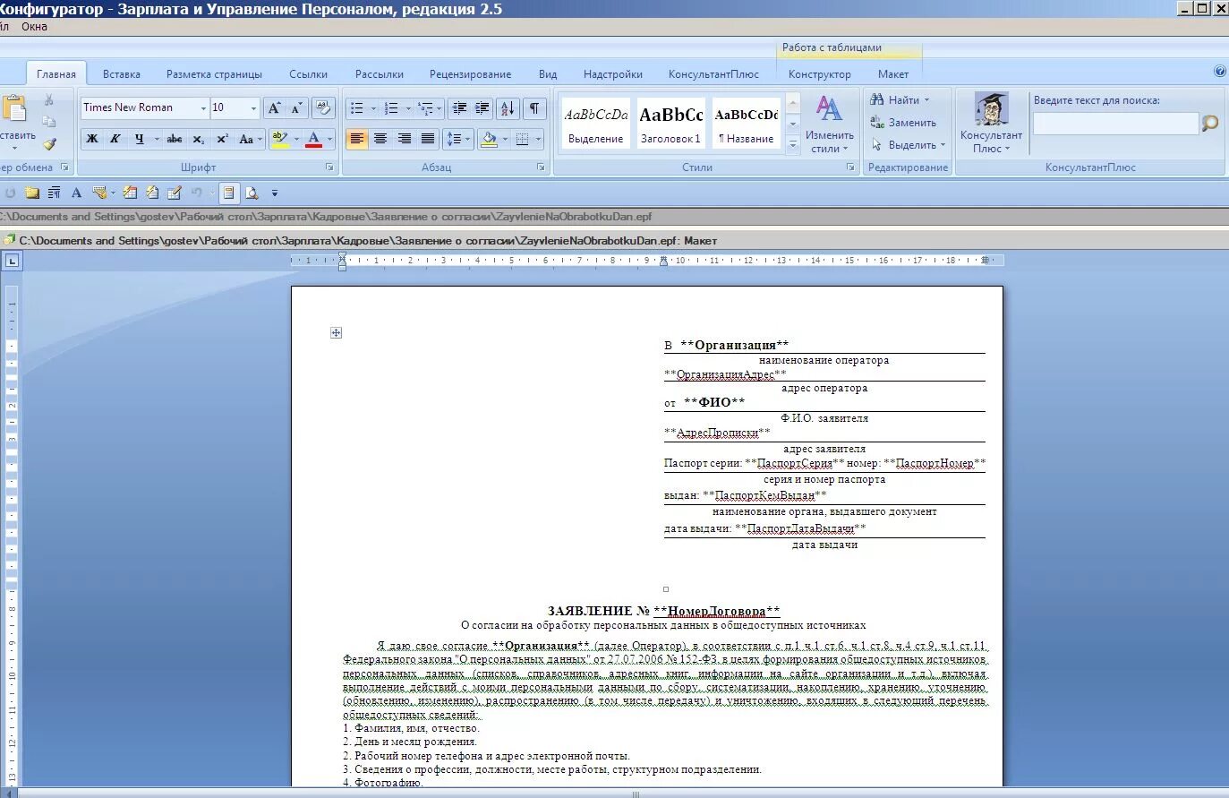Justify the text alignment

(427, 139)
